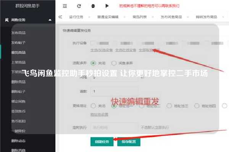Select the 闲鱼多开 radio option

point(114,63)
